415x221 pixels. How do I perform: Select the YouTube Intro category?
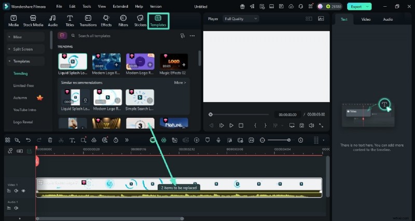(x=25, y=110)
